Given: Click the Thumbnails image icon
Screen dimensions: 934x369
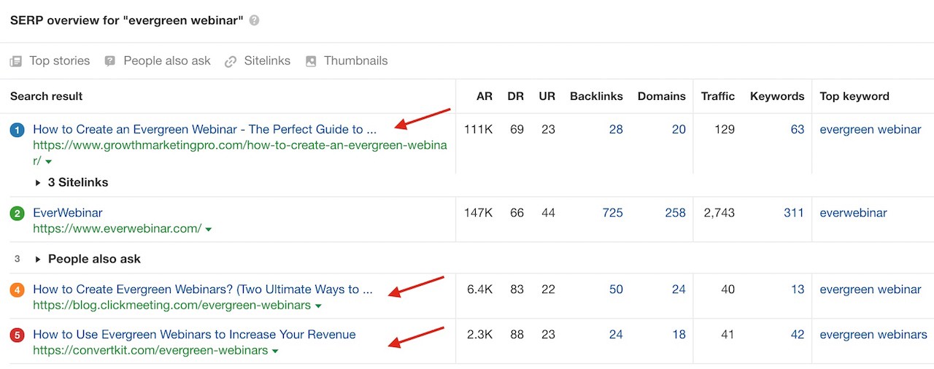Looking at the screenshot, I should 311,61.
